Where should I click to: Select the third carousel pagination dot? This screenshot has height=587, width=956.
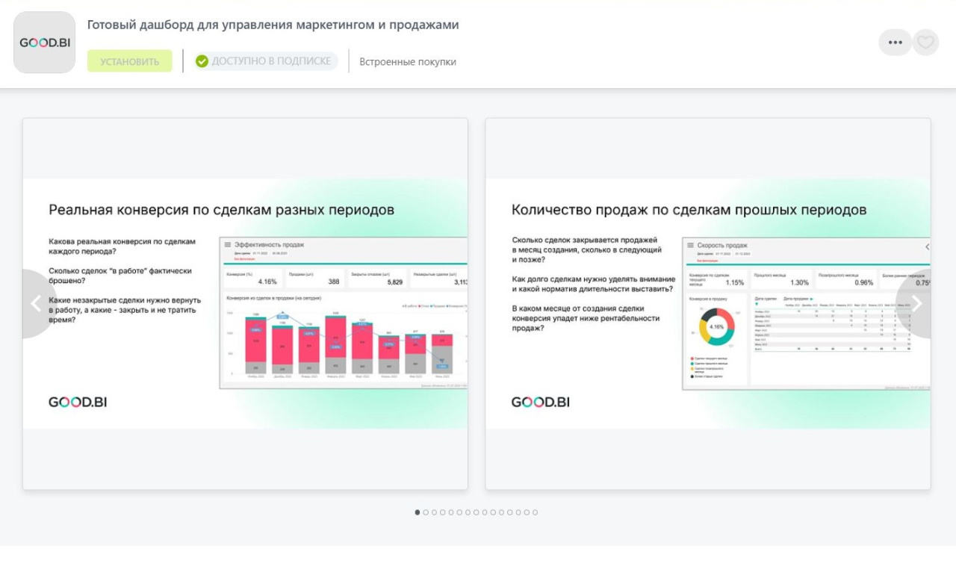point(434,512)
